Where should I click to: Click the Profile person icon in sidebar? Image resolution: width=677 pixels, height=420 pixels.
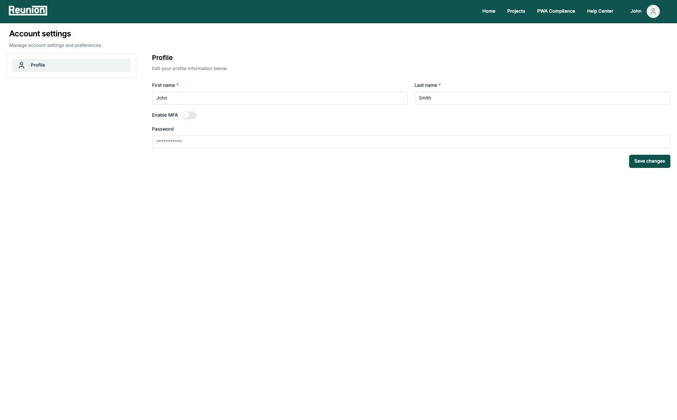[22, 65]
